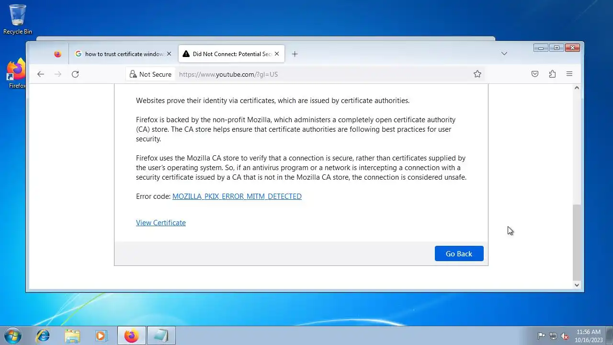Screen dimensions: 613x345
Task: Open Windows Explorer folder in taskbar
Action: 72,336
